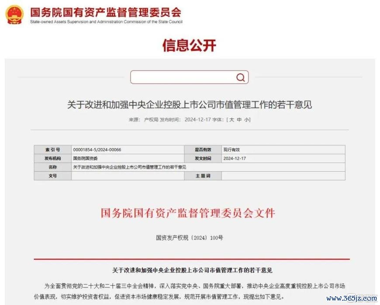Click the empty 主题词 value cell
380x305 pixels.
click(283, 176)
